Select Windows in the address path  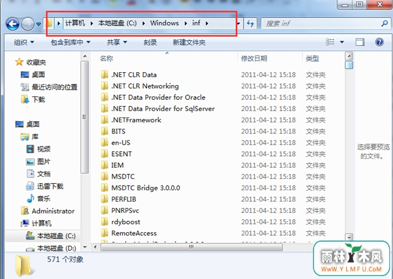click(x=164, y=23)
